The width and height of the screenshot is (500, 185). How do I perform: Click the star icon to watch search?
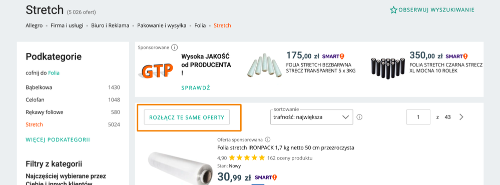(393, 10)
